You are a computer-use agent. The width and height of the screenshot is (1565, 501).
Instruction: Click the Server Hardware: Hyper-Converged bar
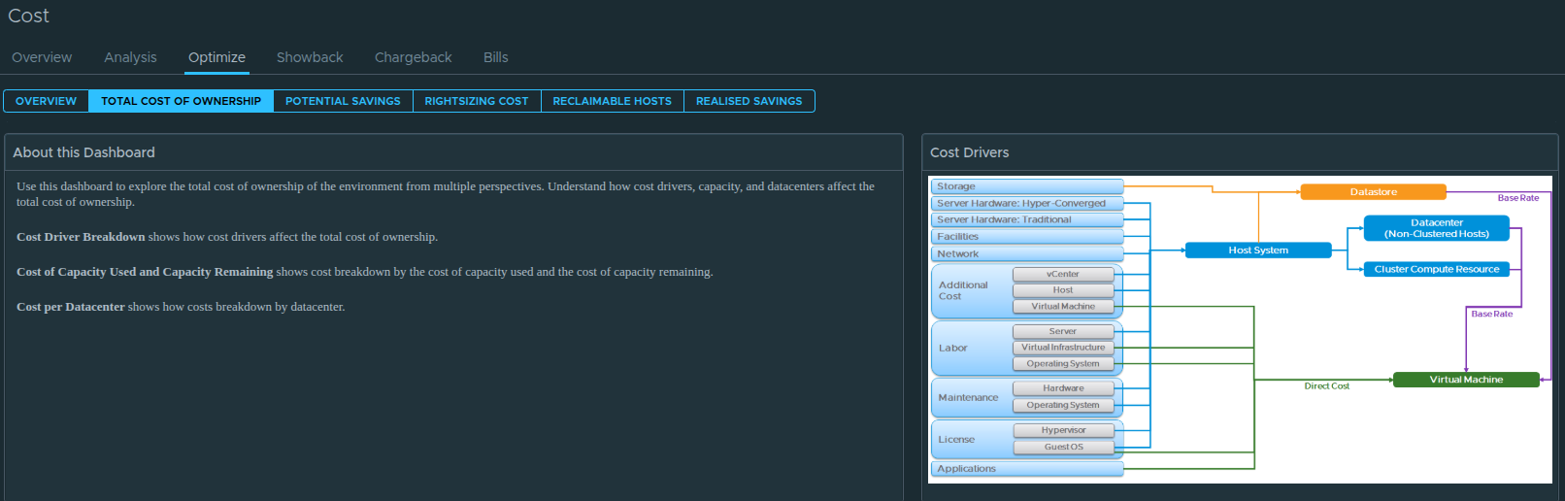click(x=1026, y=204)
